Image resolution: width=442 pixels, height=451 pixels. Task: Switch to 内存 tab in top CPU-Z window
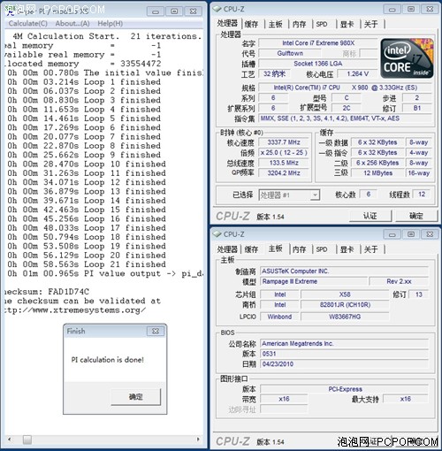(300, 24)
